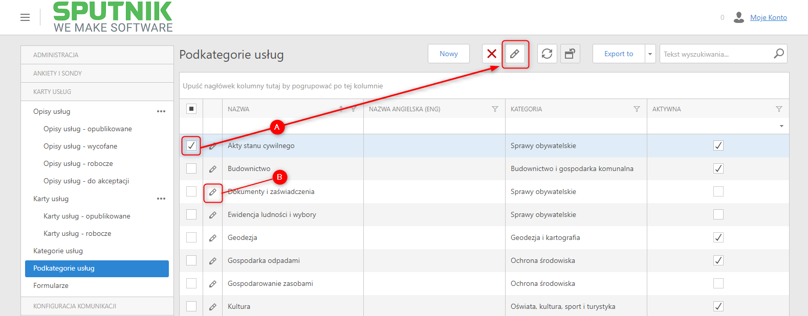Click the pencil edit toolbar icon
The image size is (808, 316).
click(x=515, y=54)
